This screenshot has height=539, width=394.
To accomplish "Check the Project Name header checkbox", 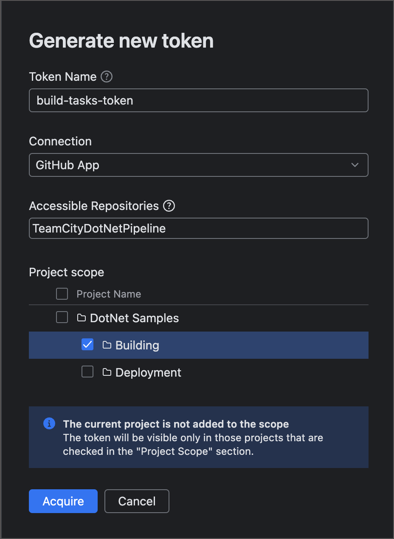I will pos(62,293).
